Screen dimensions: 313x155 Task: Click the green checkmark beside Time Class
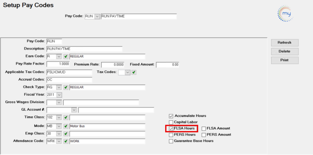pos(65,118)
